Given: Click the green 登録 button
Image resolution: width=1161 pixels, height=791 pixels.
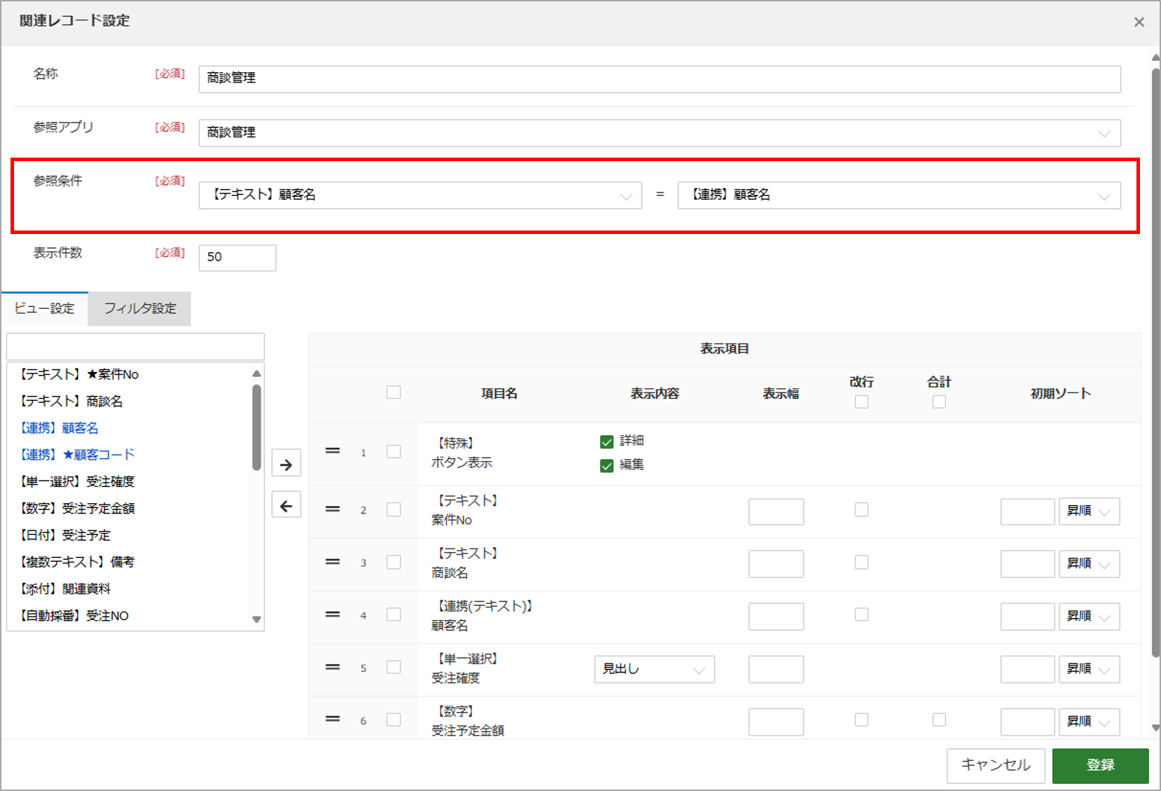Looking at the screenshot, I should 1100,765.
